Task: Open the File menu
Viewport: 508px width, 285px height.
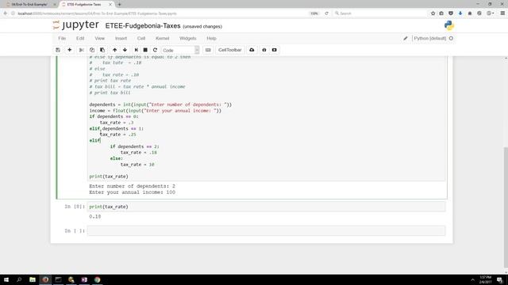Action: pos(62,38)
